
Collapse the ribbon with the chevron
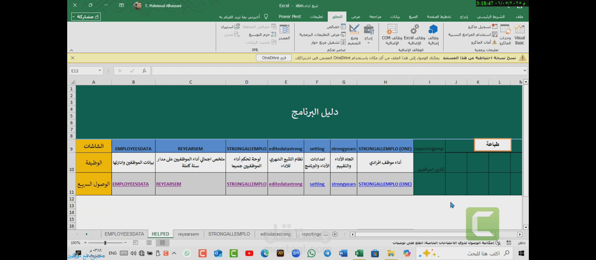[x=72, y=50]
